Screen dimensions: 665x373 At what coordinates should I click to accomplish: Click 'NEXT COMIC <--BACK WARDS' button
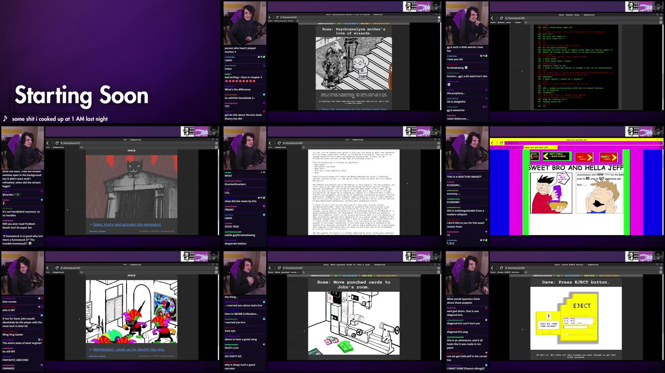pos(557,156)
